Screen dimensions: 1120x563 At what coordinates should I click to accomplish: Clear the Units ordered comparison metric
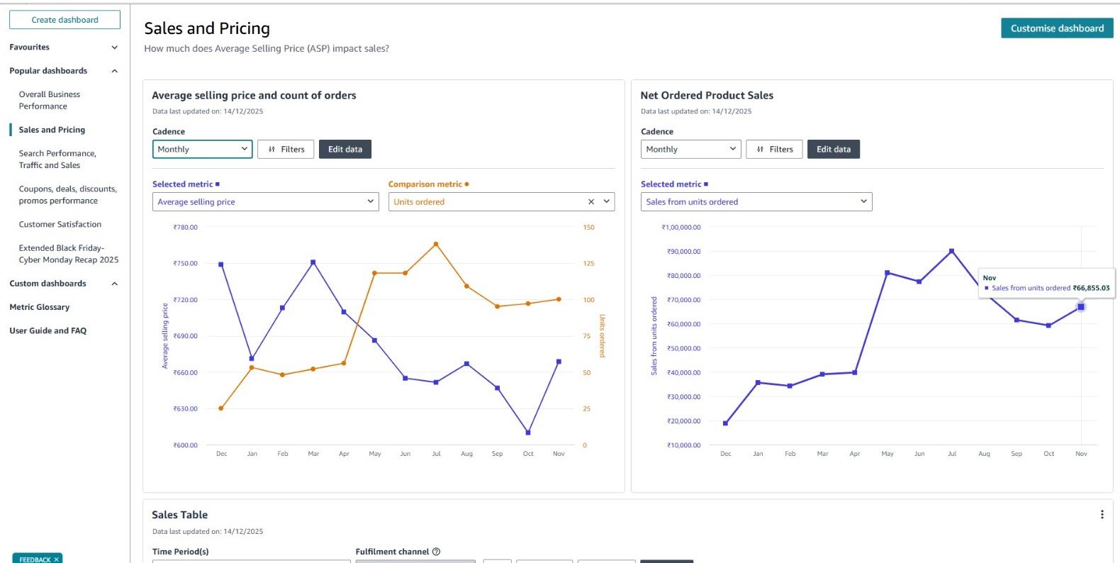click(x=591, y=202)
